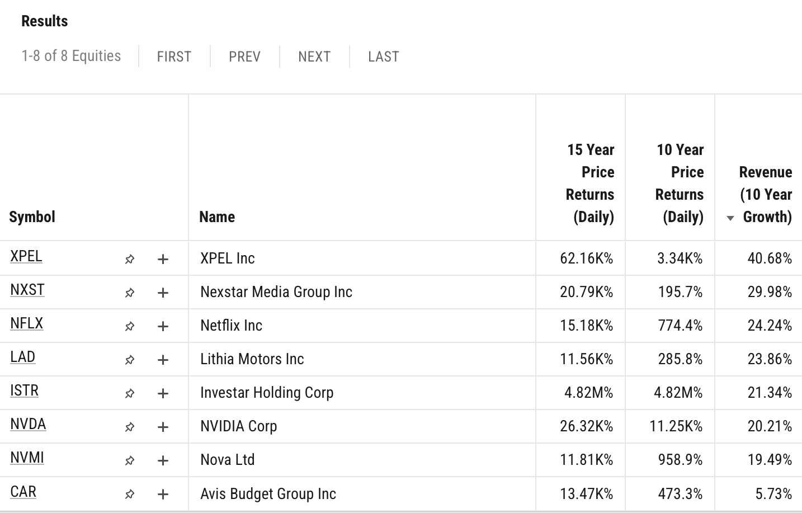Click the plus icon for NXST
This screenshot has height=513, width=802.
click(163, 293)
